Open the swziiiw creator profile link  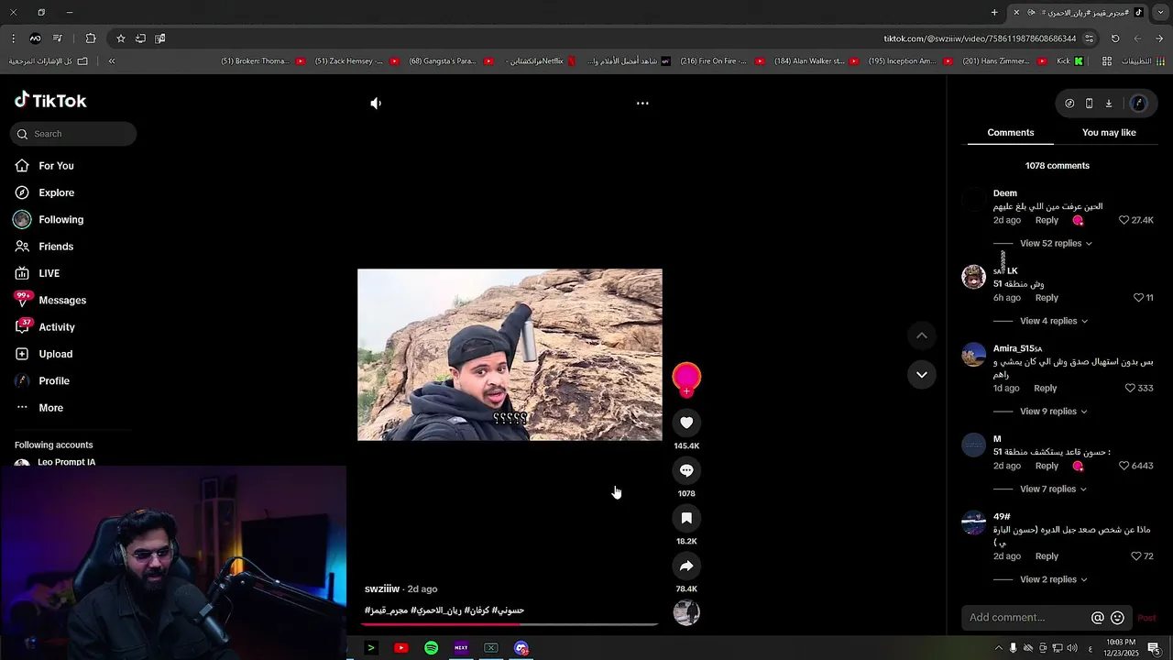point(382,589)
